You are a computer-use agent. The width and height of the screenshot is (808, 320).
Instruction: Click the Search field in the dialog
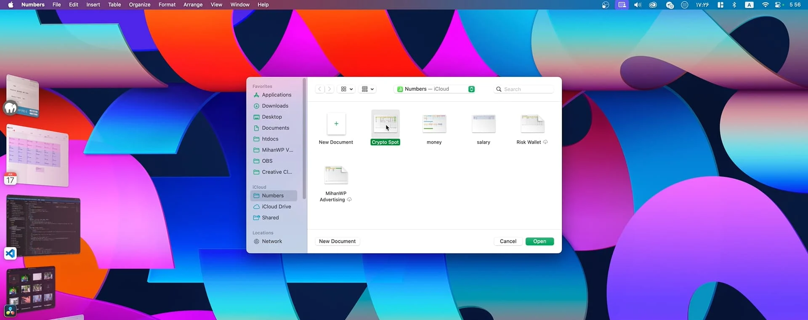(526, 89)
